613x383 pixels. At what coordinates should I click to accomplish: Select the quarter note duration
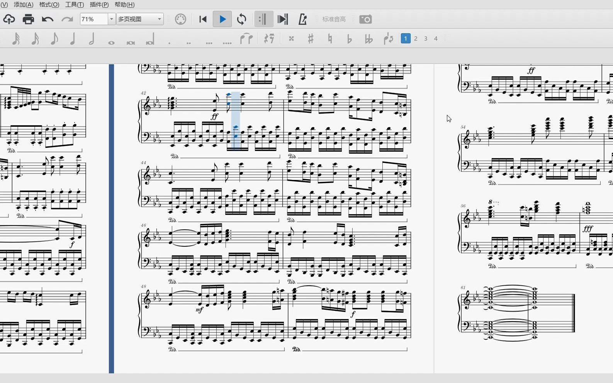point(73,39)
